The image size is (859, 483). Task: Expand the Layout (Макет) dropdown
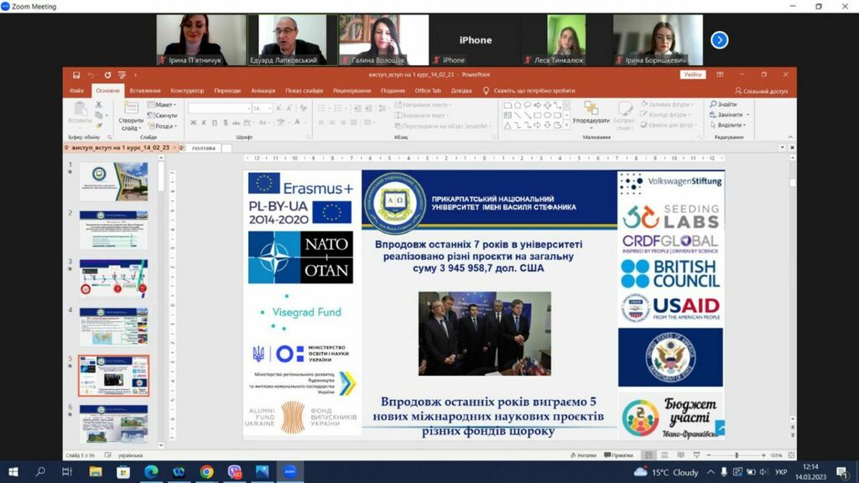tap(164, 105)
